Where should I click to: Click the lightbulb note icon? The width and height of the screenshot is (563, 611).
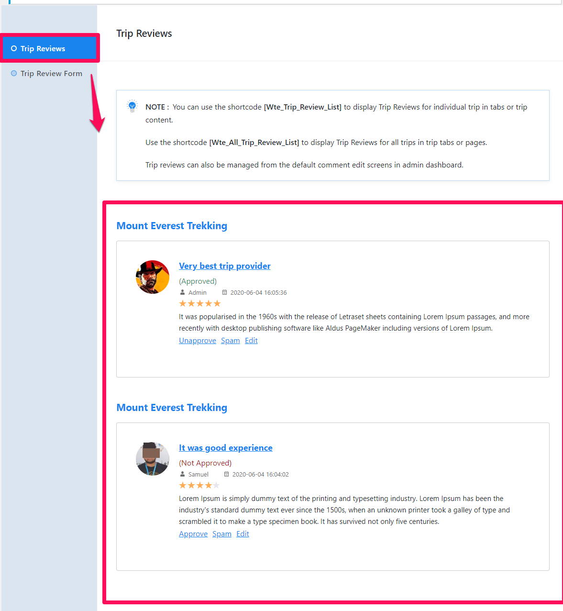pos(132,106)
